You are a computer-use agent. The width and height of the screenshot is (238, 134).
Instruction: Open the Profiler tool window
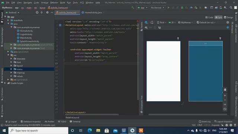(x=49, y=122)
